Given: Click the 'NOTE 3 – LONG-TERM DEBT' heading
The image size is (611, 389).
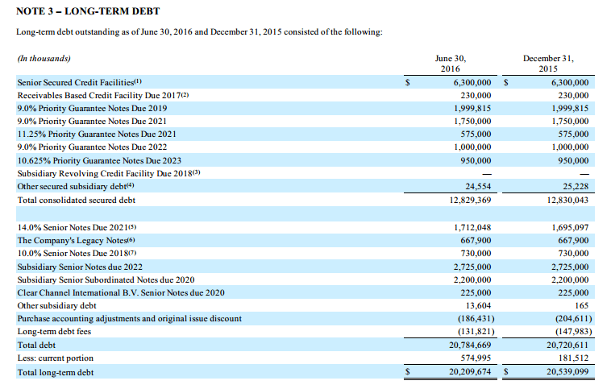Looking at the screenshot, I should tap(88, 11).
